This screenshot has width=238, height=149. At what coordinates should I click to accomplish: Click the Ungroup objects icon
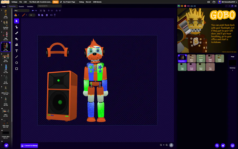click(x=44, y=11)
